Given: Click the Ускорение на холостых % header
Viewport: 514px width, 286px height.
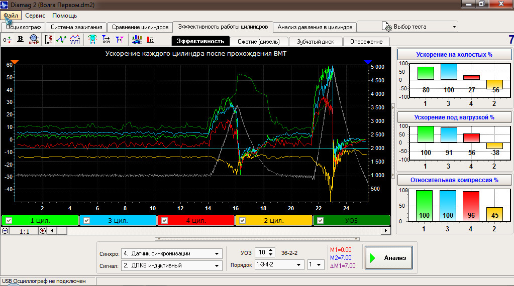Looking at the screenshot, I should (454, 55).
